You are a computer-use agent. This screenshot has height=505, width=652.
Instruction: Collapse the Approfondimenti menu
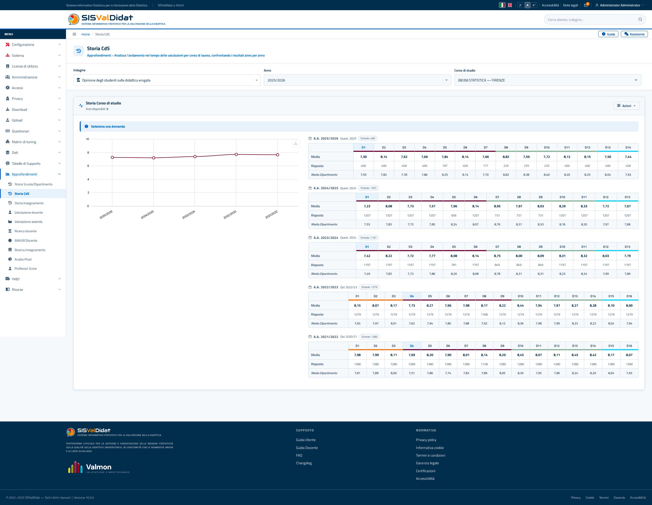point(33,174)
